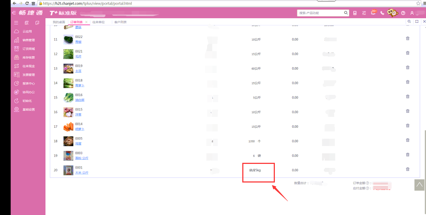Delete row 14 青萝卜 with trash icon

tap(408, 82)
